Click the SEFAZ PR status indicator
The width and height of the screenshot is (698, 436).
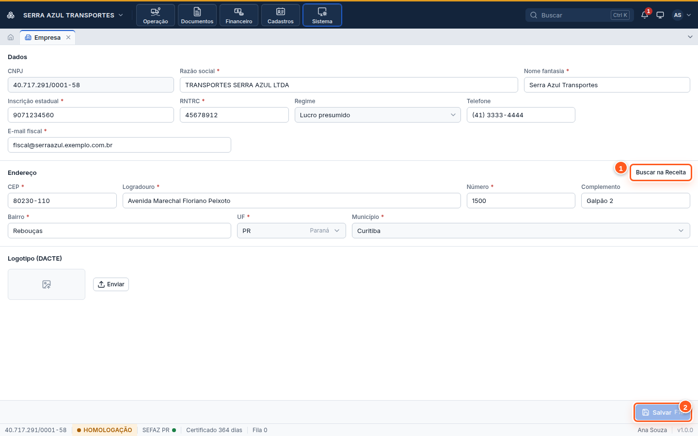159,430
